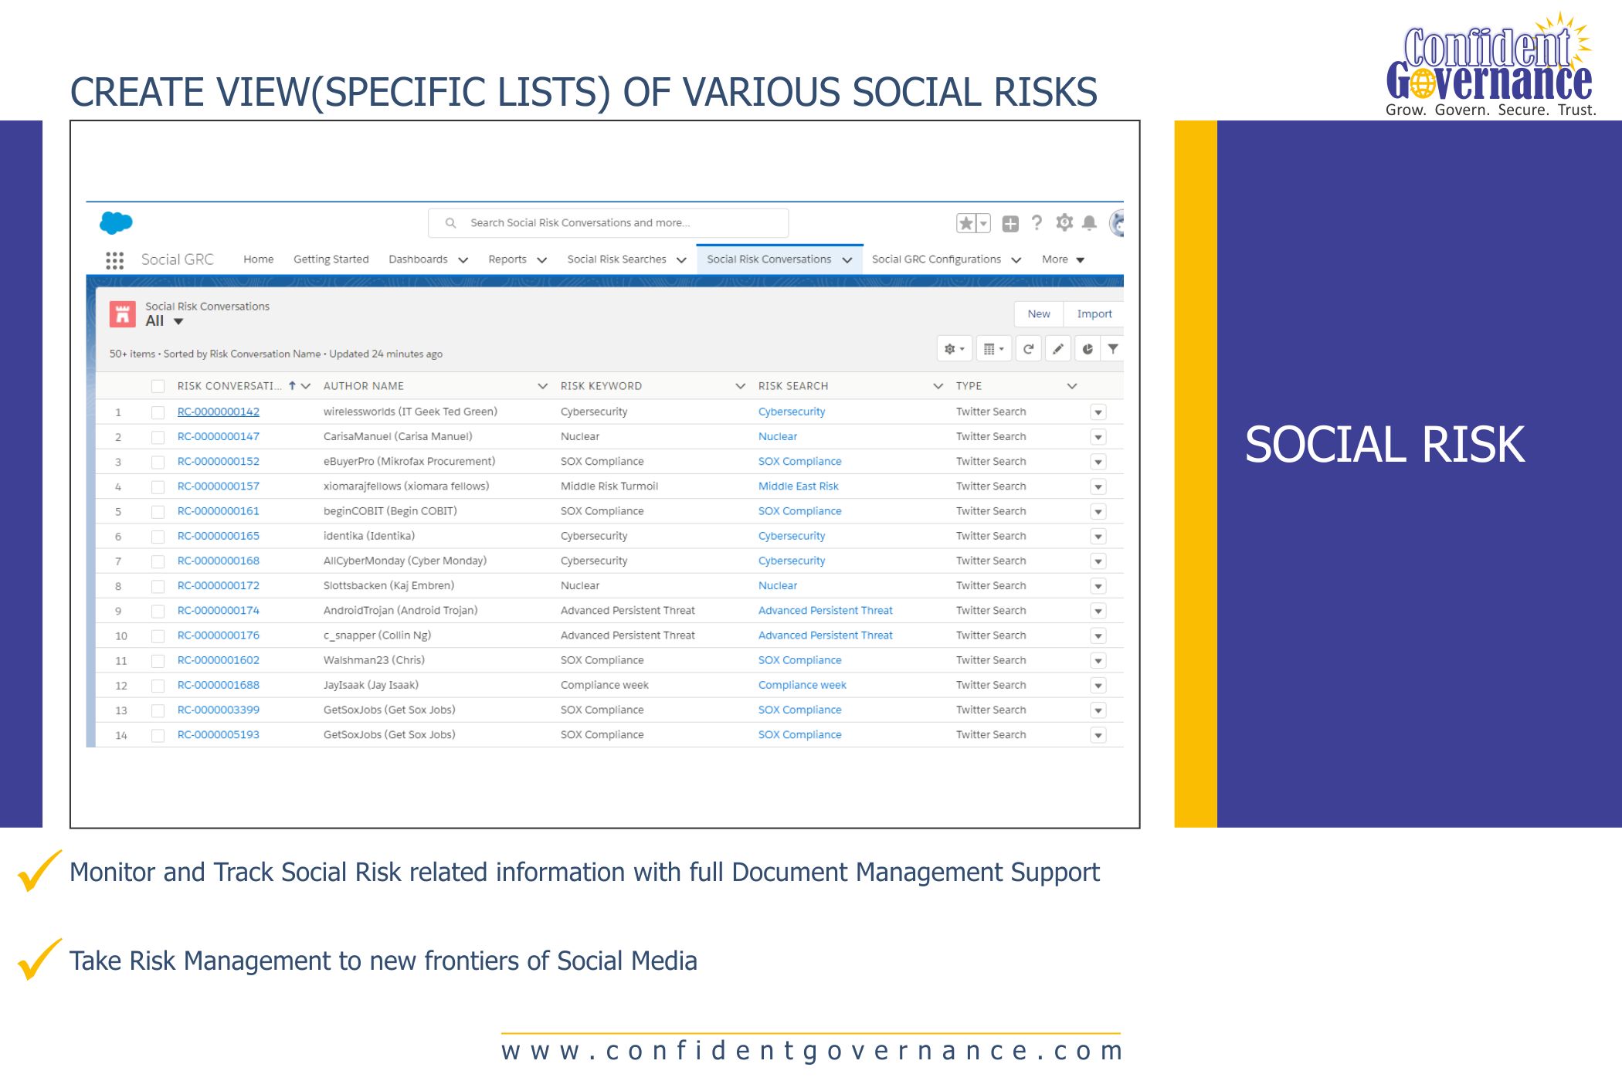
Task: Open the Reports tab menu
Action: [x=516, y=259]
